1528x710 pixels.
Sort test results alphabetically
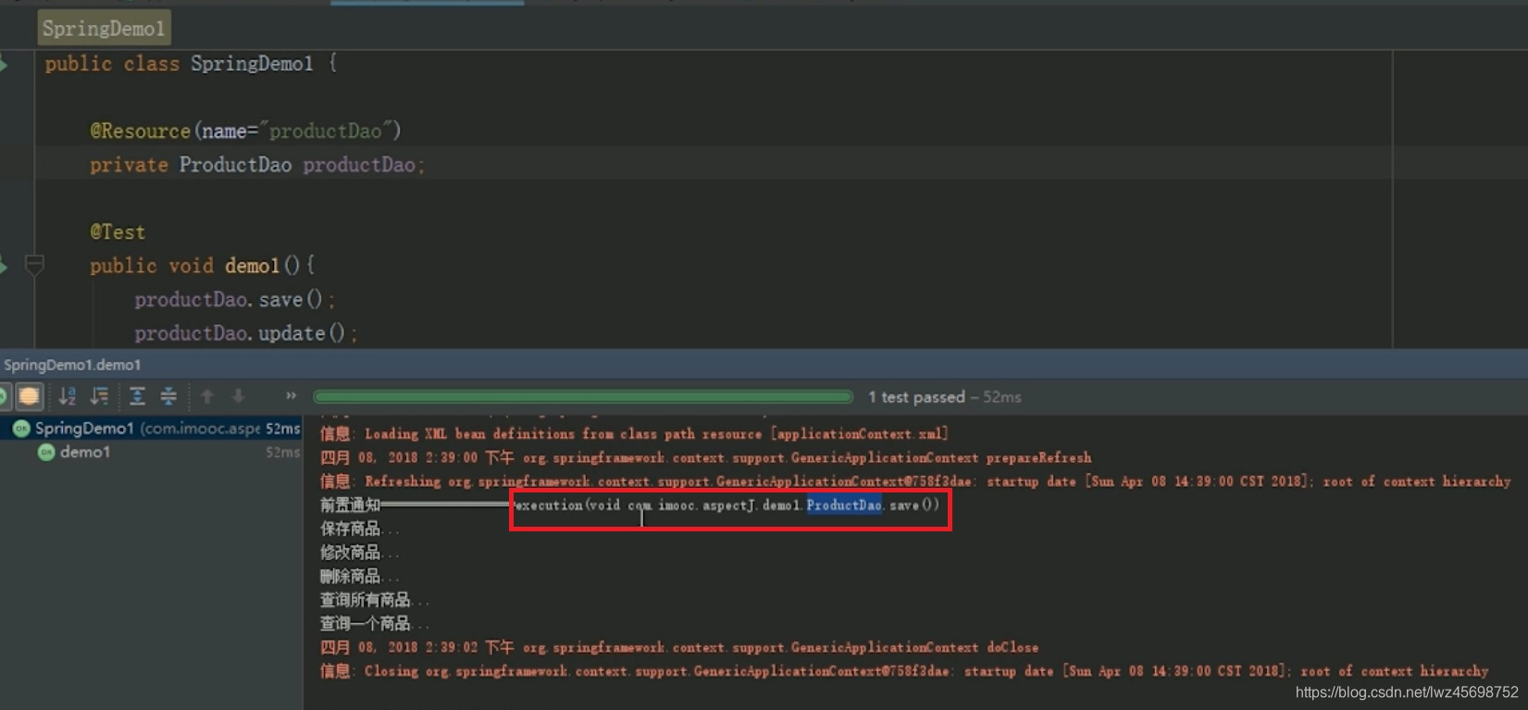pos(68,397)
